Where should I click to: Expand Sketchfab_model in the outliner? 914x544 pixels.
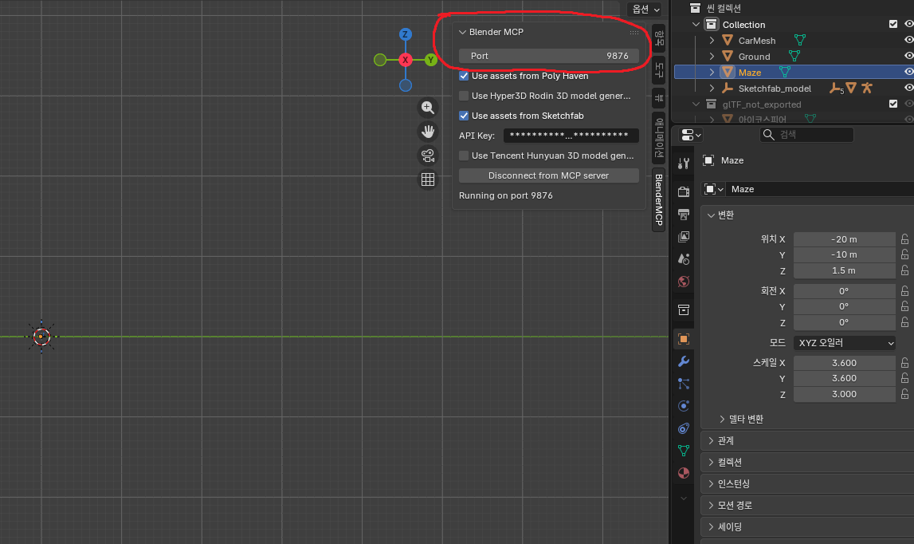[712, 88]
